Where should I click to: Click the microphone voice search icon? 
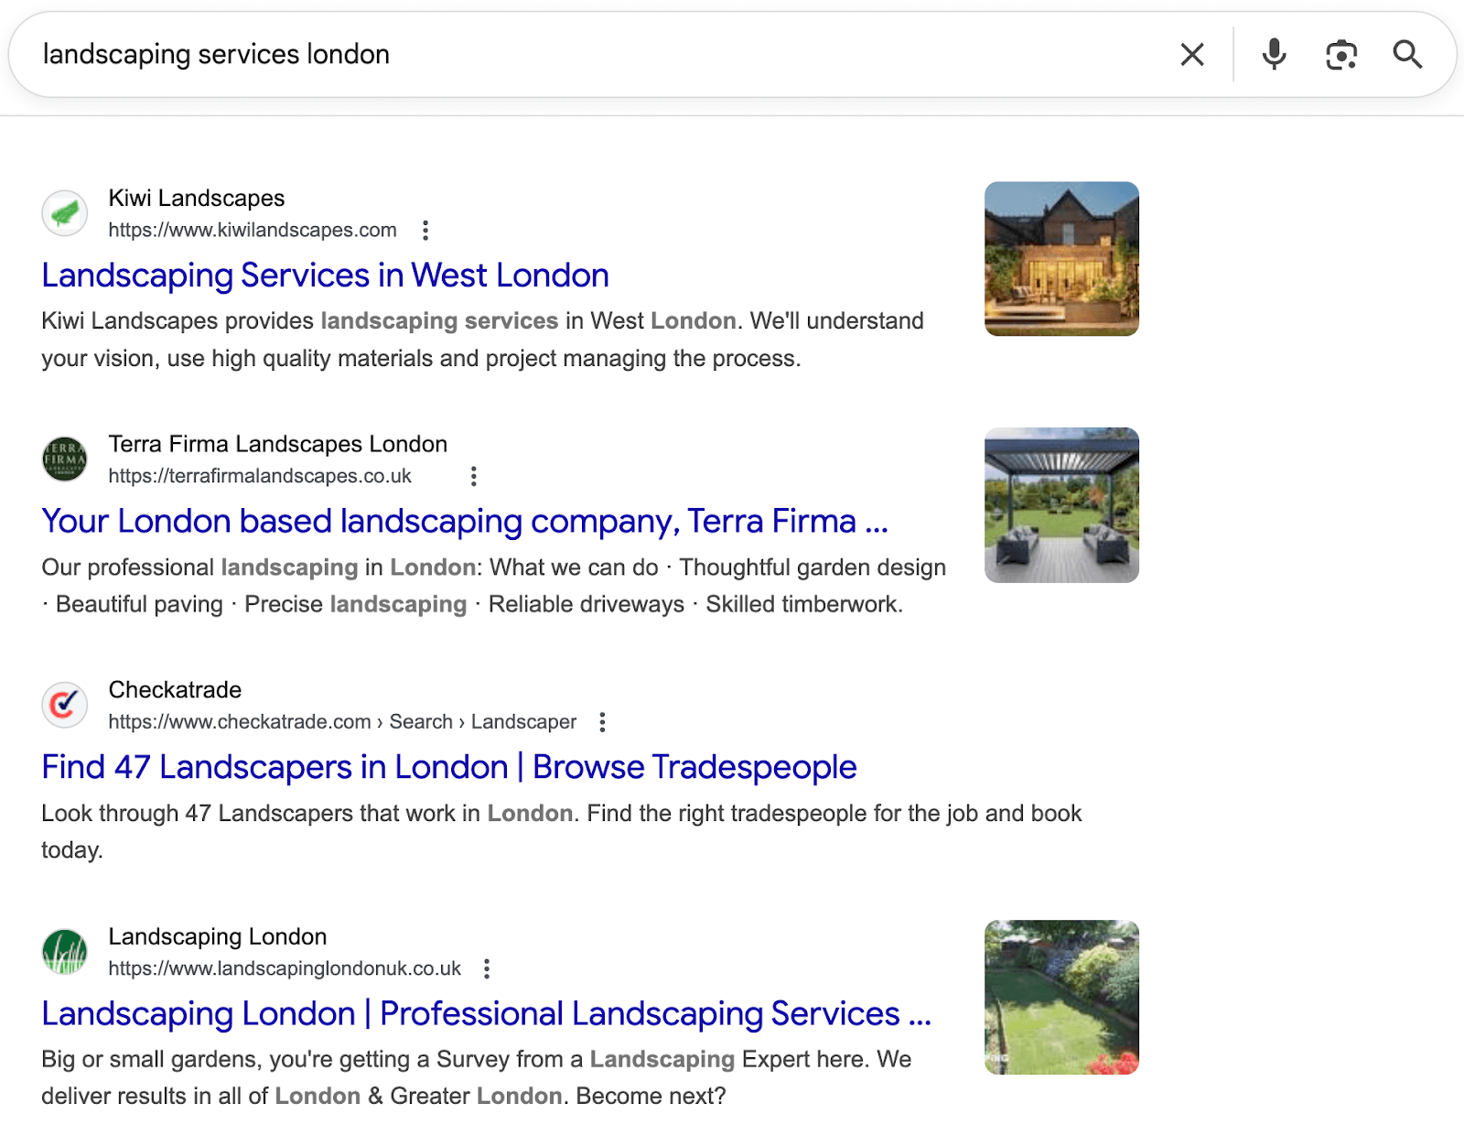tap(1273, 55)
